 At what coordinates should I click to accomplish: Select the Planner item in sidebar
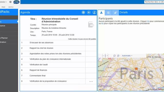click(x=9, y=38)
